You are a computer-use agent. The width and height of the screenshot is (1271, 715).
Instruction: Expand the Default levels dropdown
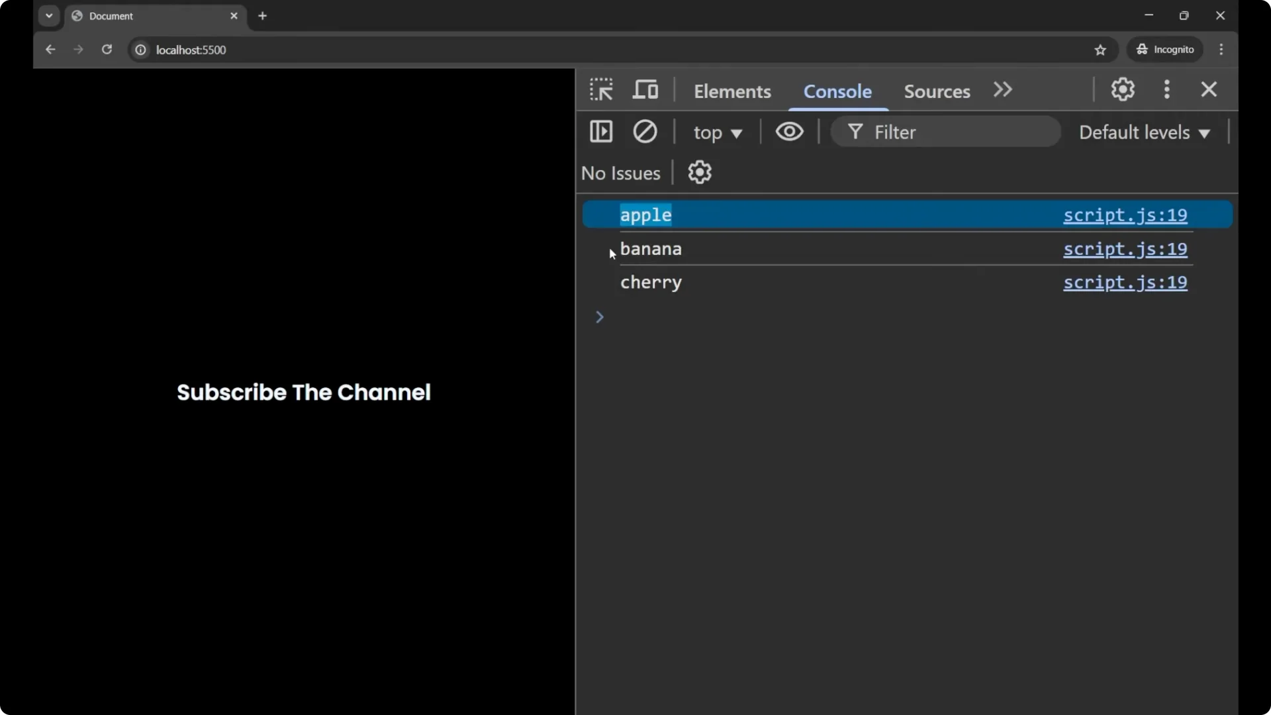pyautogui.click(x=1145, y=132)
